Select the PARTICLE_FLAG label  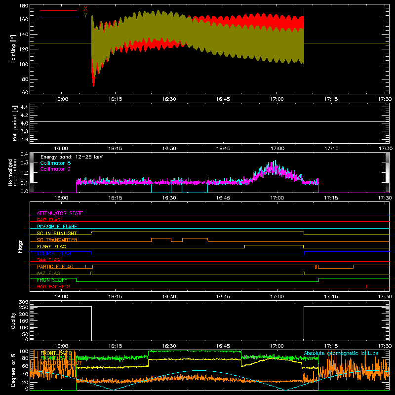[55, 267]
